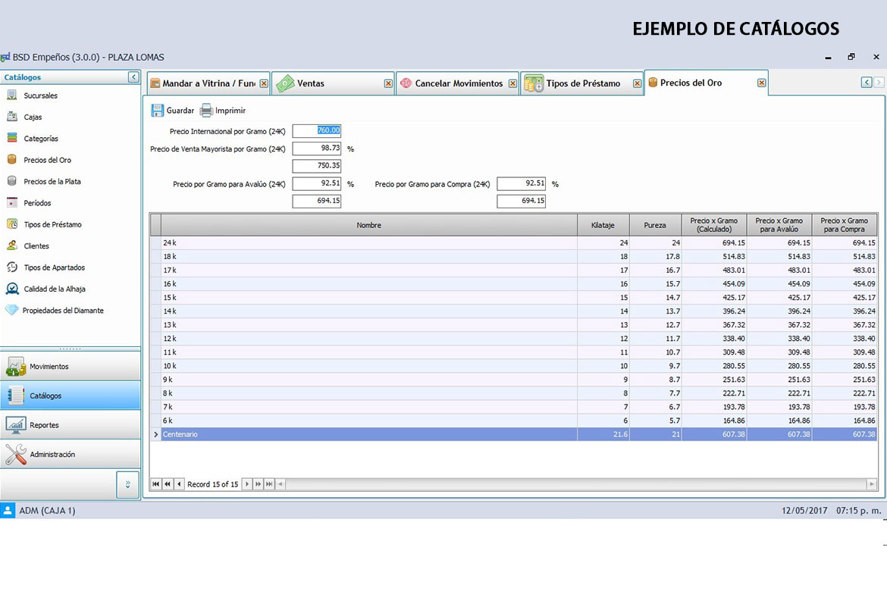Image resolution: width=887 pixels, height=591 pixels.
Task: Go to the first record
Action: 155,484
